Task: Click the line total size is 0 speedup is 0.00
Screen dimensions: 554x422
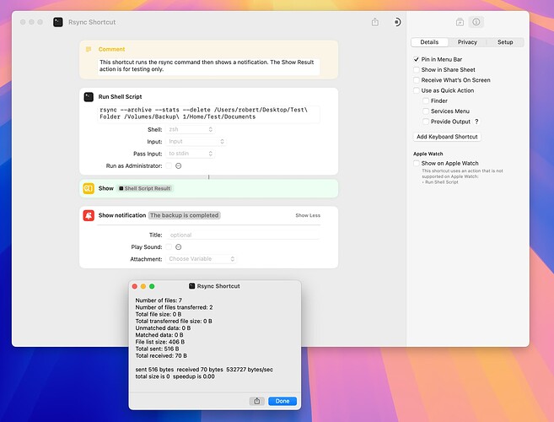Action: pyautogui.click(x=175, y=376)
